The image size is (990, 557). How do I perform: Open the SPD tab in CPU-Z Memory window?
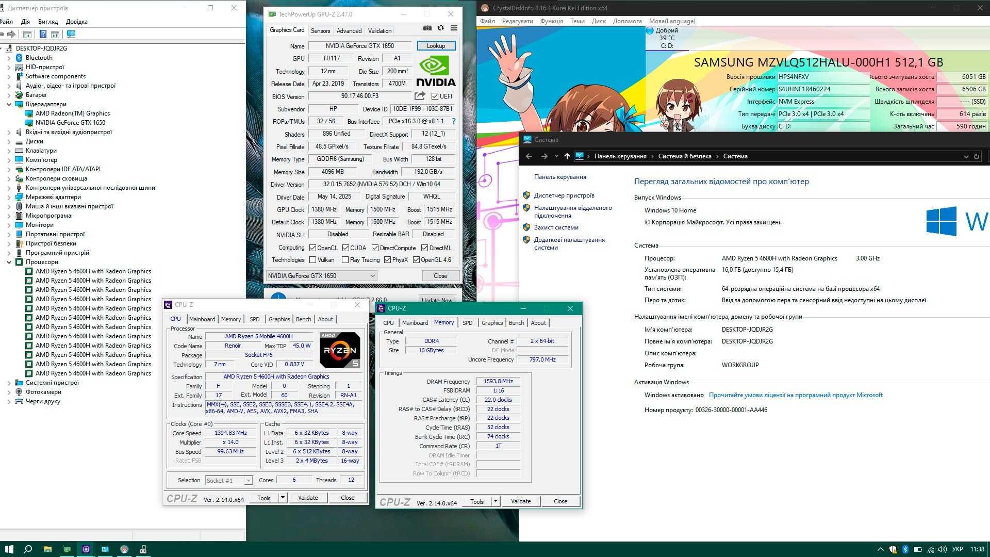467,323
